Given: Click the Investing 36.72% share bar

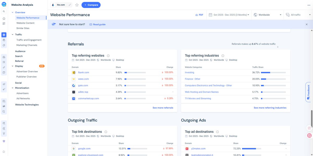Looking at the screenshot, I should point(273,72).
